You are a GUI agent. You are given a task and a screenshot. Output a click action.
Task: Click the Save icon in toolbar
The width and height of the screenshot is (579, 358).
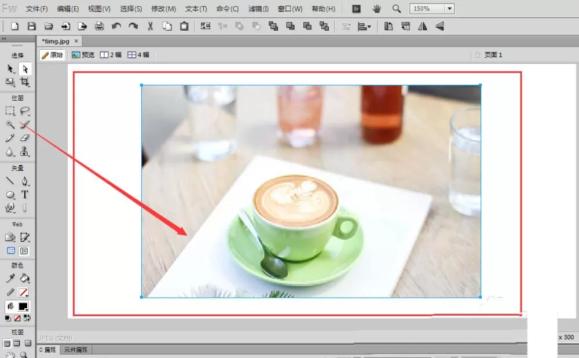(x=31, y=26)
